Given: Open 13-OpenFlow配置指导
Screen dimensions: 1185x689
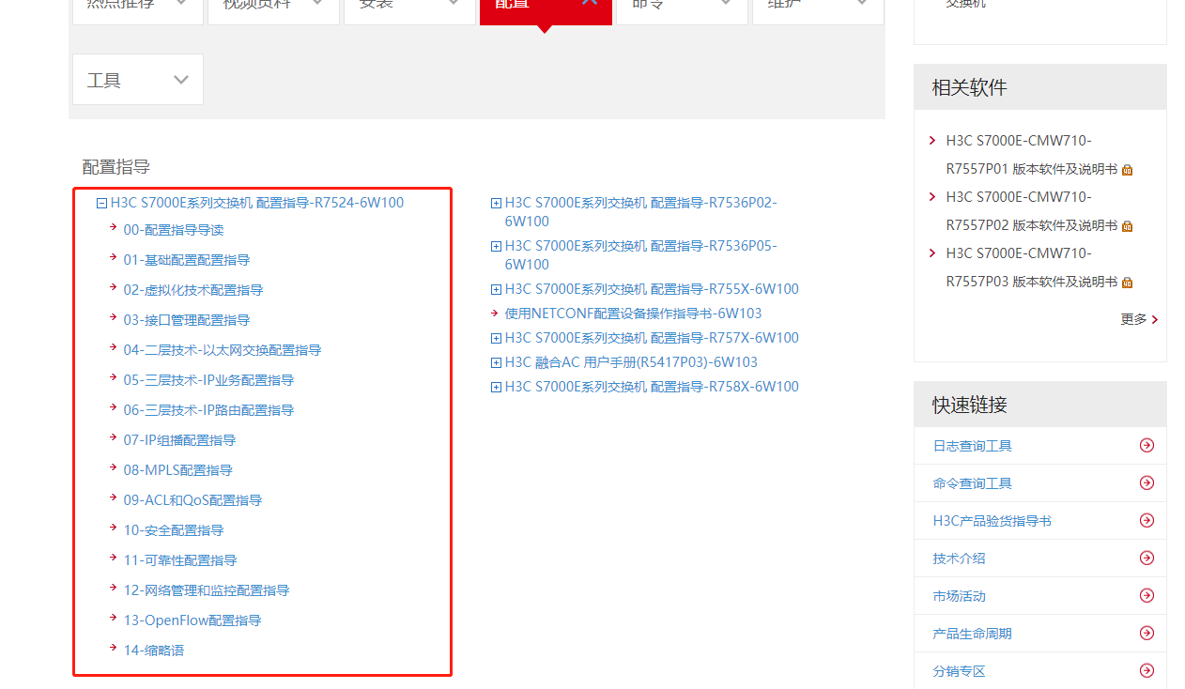Looking at the screenshot, I should [x=192, y=620].
